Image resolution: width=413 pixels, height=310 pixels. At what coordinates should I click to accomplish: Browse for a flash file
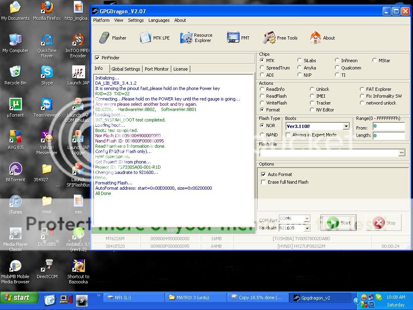[x=402, y=153]
